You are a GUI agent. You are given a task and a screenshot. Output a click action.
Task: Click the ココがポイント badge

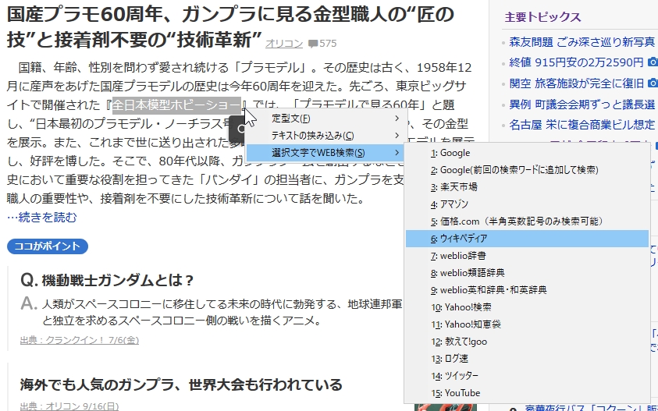[x=48, y=246]
